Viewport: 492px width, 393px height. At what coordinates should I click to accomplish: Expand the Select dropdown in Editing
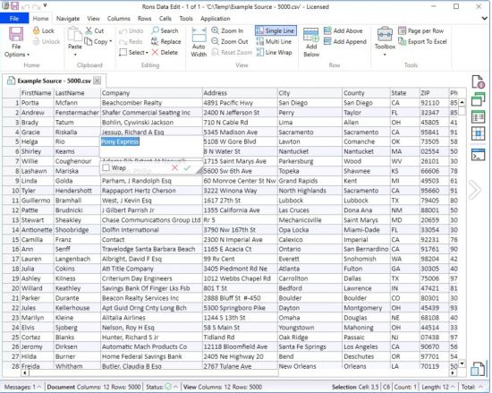point(133,52)
